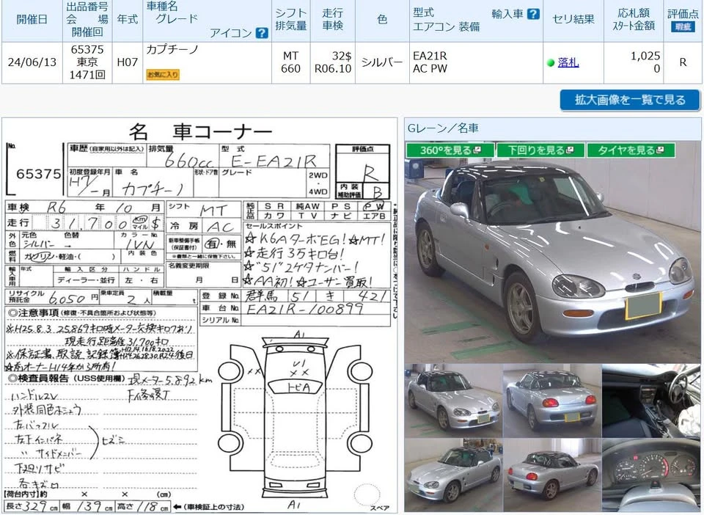Click the シルバー color cell
Screen dimensions: 704x515
(382, 62)
